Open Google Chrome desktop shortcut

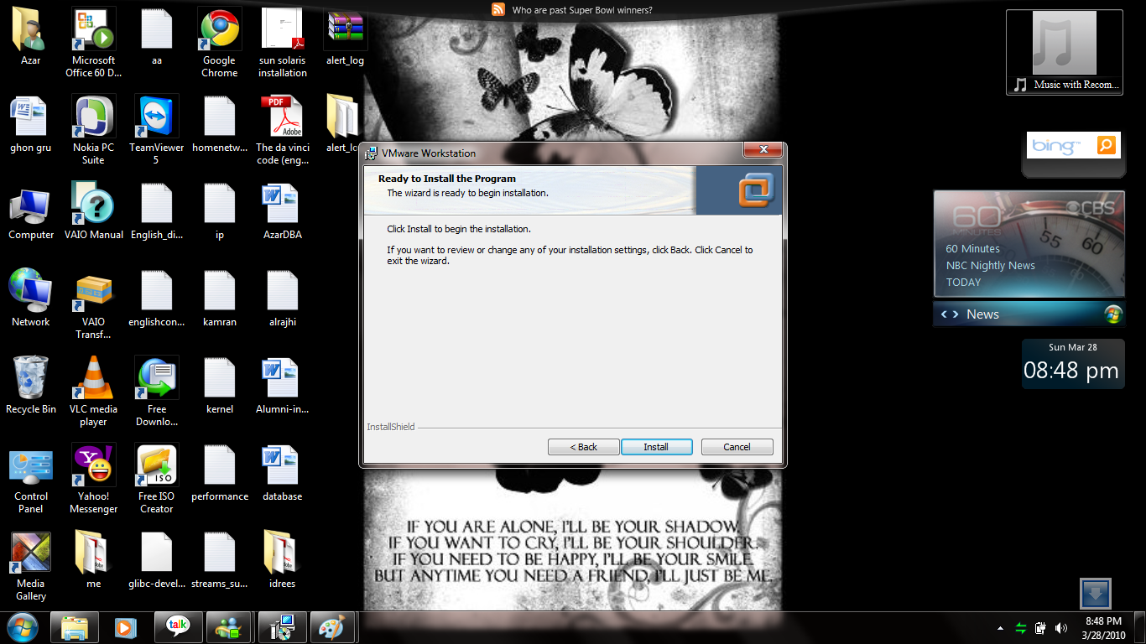[x=219, y=42]
